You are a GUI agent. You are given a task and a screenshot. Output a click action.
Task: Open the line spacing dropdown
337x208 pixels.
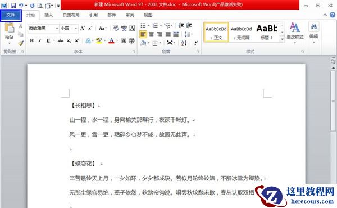[189, 34]
